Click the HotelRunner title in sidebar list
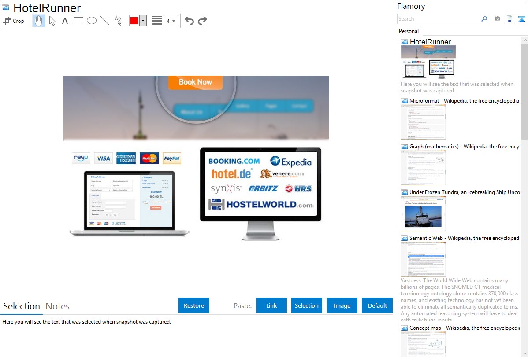 point(430,42)
